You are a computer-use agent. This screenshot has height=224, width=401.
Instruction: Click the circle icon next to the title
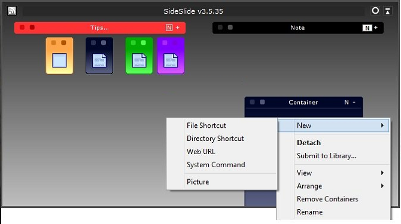point(375,11)
